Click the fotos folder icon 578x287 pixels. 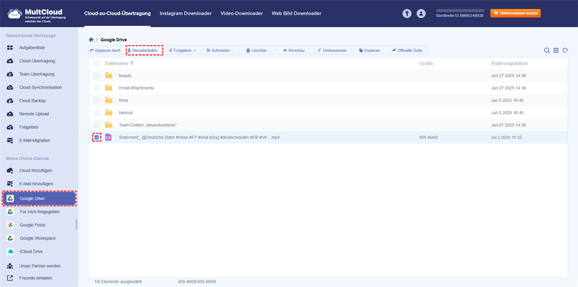pos(109,100)
